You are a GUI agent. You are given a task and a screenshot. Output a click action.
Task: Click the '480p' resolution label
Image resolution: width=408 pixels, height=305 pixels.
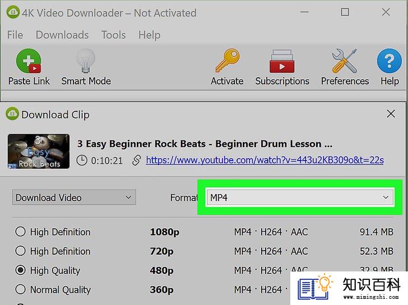click(161, 270)
